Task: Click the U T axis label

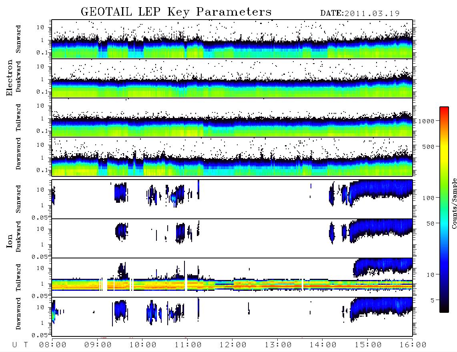Action: (20, 345)
